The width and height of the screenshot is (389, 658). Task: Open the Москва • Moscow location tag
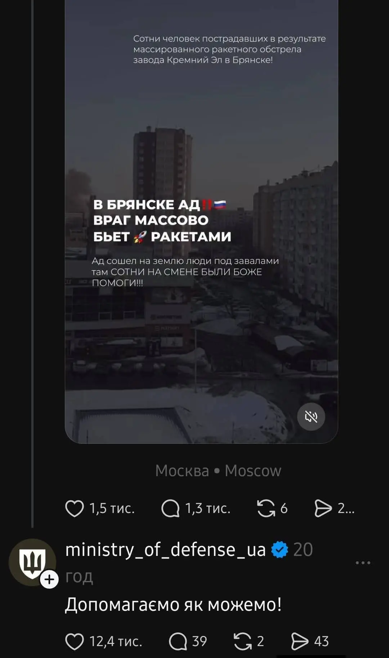(x=218, y=471)
